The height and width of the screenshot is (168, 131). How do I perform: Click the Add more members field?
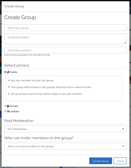65,50
